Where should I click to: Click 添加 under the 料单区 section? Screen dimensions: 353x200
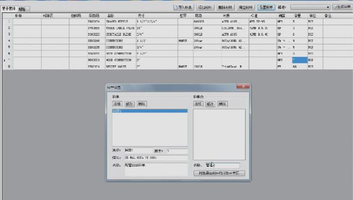[198, 104]
